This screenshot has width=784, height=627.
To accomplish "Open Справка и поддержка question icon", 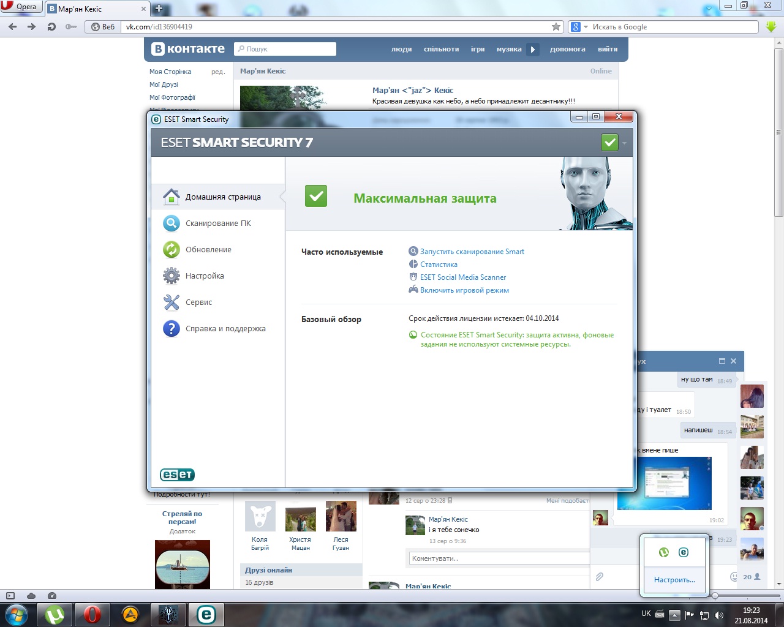I will coord(171,328).
